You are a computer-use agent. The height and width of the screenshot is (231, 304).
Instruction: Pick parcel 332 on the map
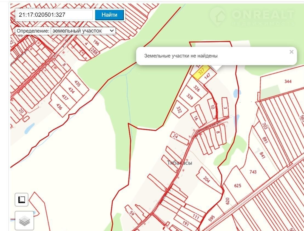pyautogui.click(x=179, y=110)
